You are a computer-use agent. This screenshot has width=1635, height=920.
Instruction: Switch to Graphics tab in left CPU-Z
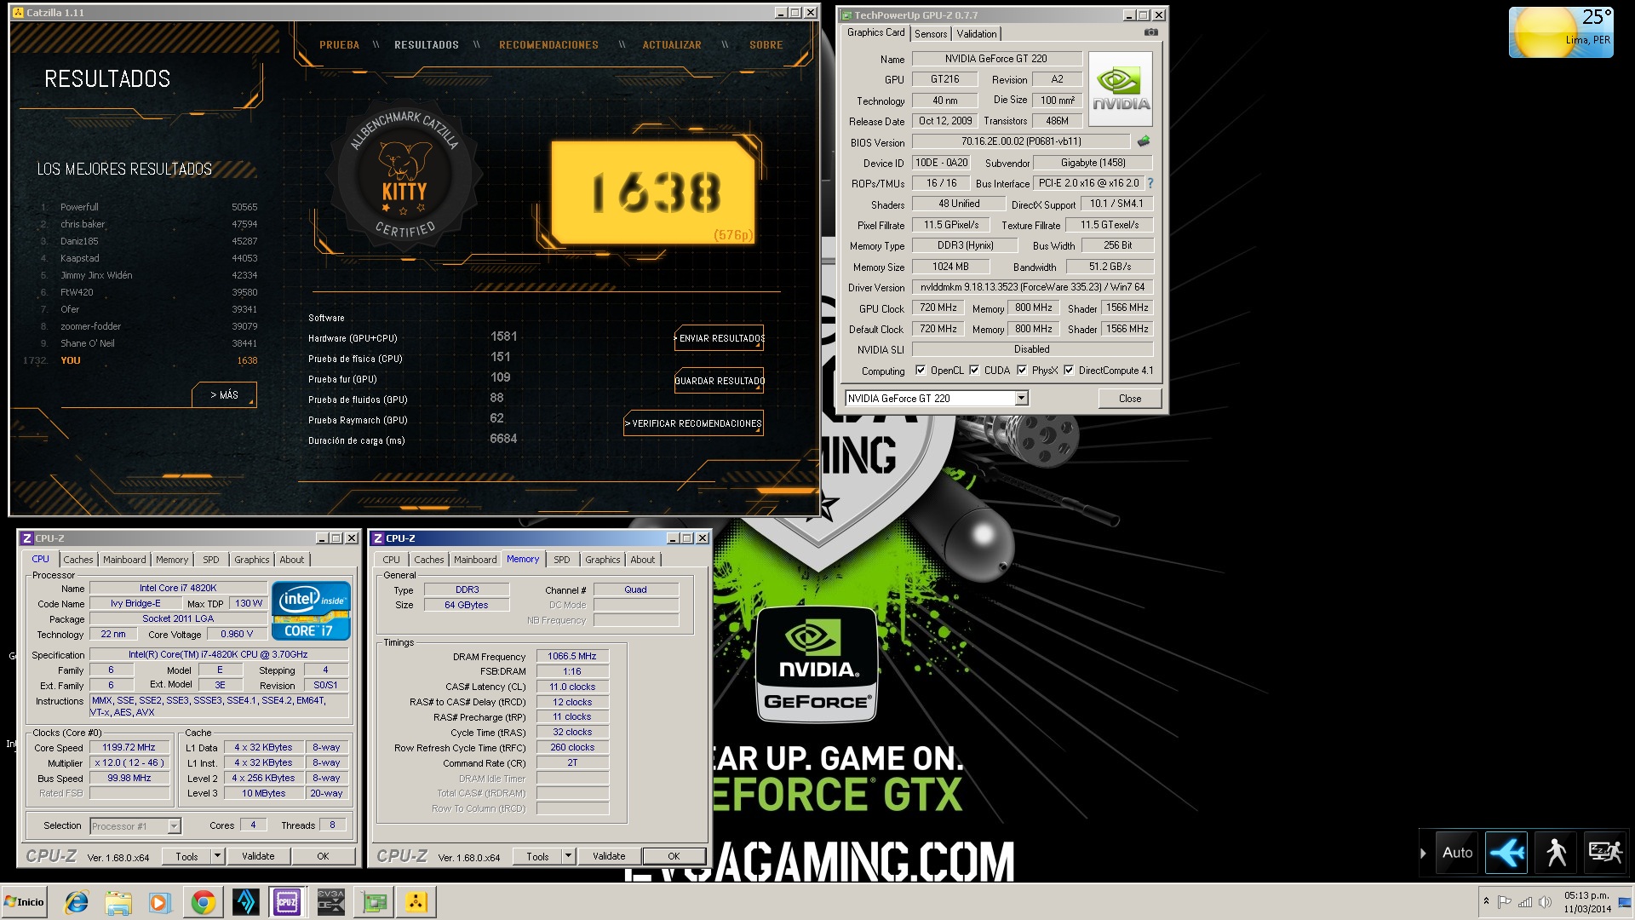(252, 560)
